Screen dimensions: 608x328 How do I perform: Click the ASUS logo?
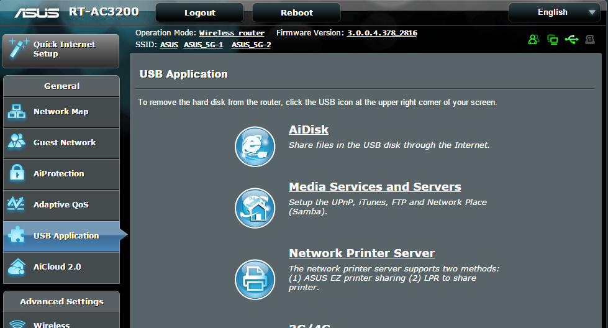(x=37, y=13)
